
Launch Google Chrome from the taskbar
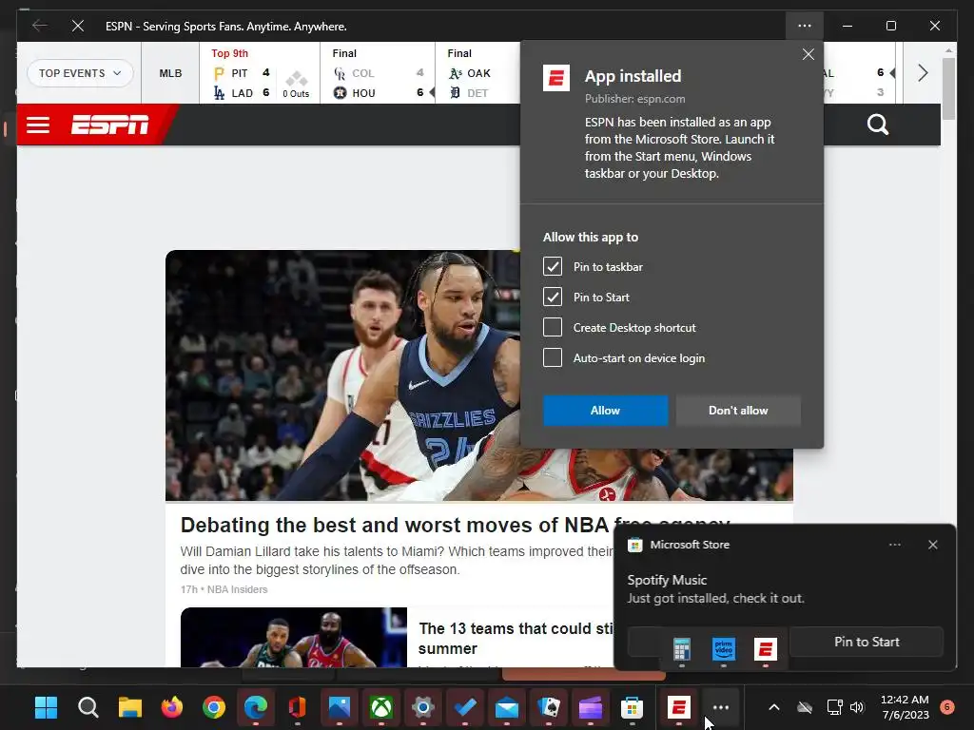tap(214, 707)
